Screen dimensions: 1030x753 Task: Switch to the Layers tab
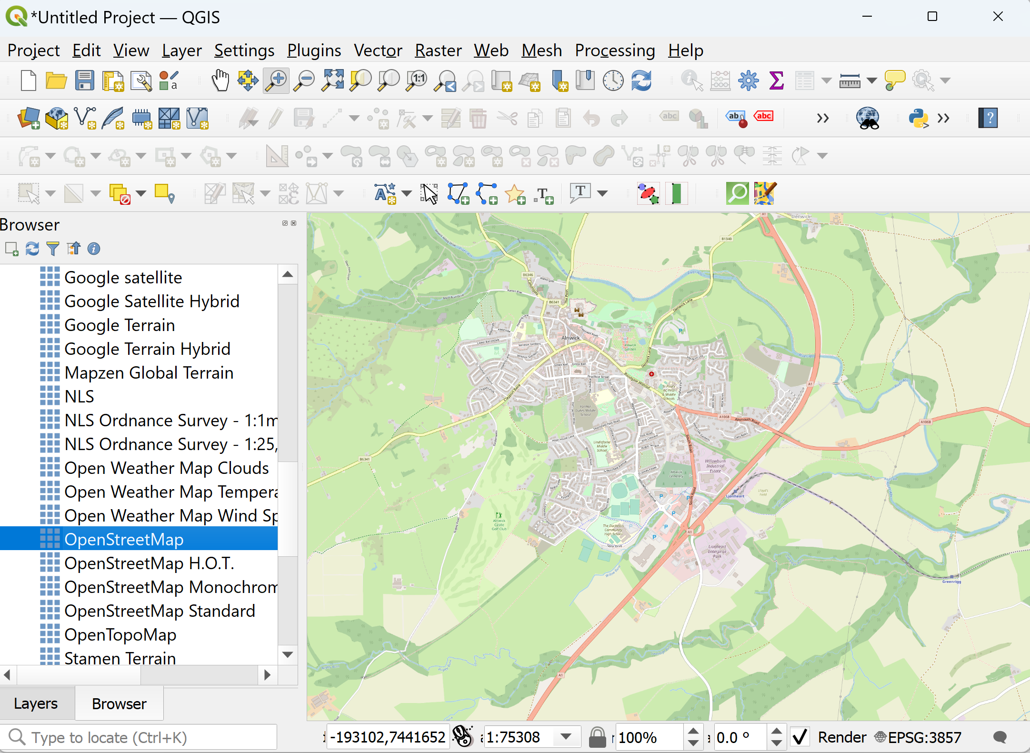pos(36,703)
